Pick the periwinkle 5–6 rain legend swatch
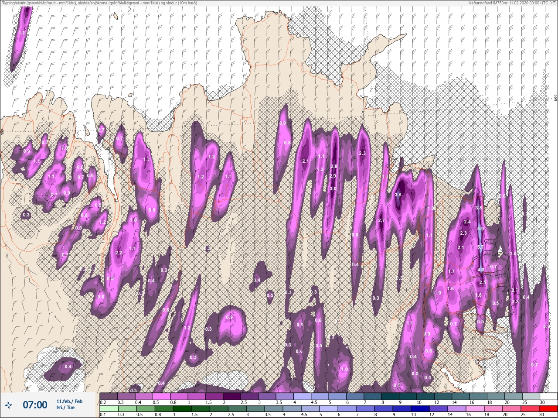This screenshot has height=418, width=558. click(x=329, y=409)
